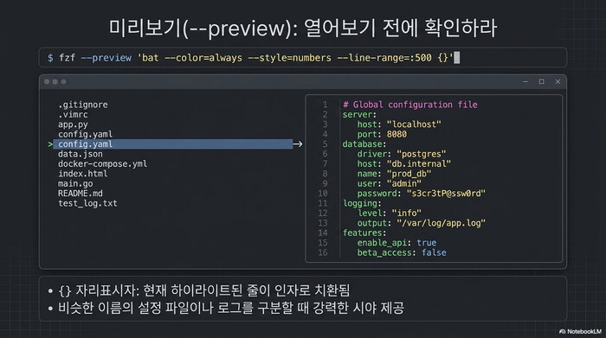606x338 pixels.
Task: Click the '# Global configuration file' comment
Action: pyautogui.click(x=410, y=105)
